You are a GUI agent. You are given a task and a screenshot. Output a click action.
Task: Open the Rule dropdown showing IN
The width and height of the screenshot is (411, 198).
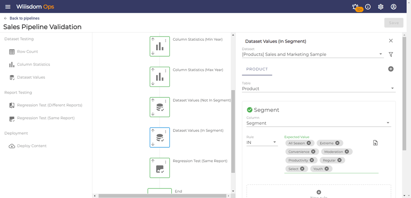(262, 142)
